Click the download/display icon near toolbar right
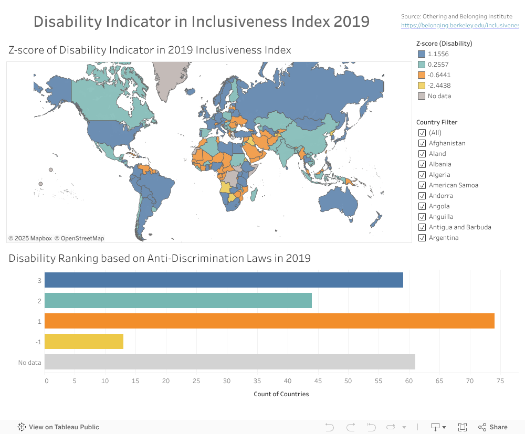Image resolution: width=525 pixels, height=434 pixels. tap(435, 427)
